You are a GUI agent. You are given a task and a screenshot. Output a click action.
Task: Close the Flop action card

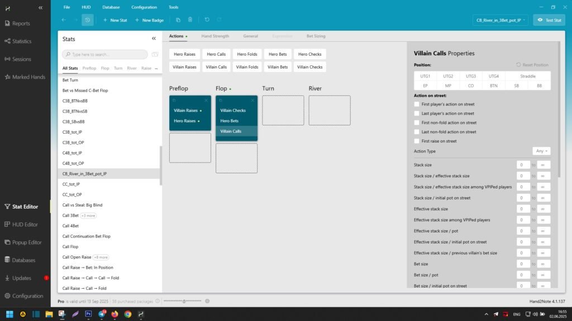click(x=252, y=100)
